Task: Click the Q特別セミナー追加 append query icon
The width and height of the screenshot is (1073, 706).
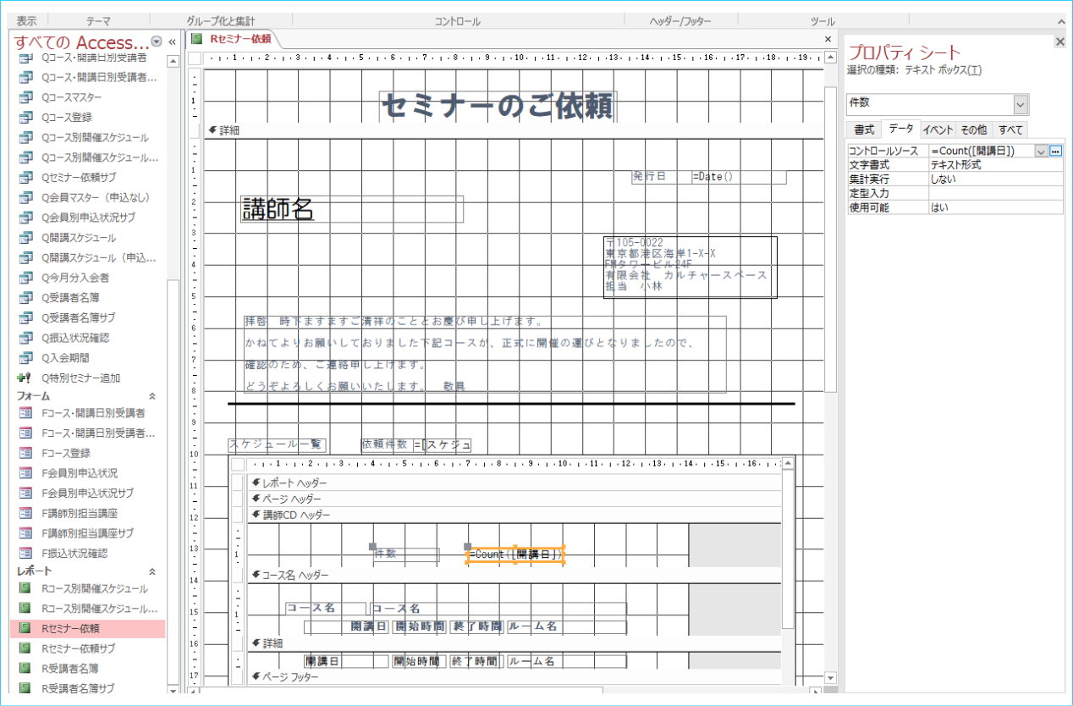Action: coord(25,378)
